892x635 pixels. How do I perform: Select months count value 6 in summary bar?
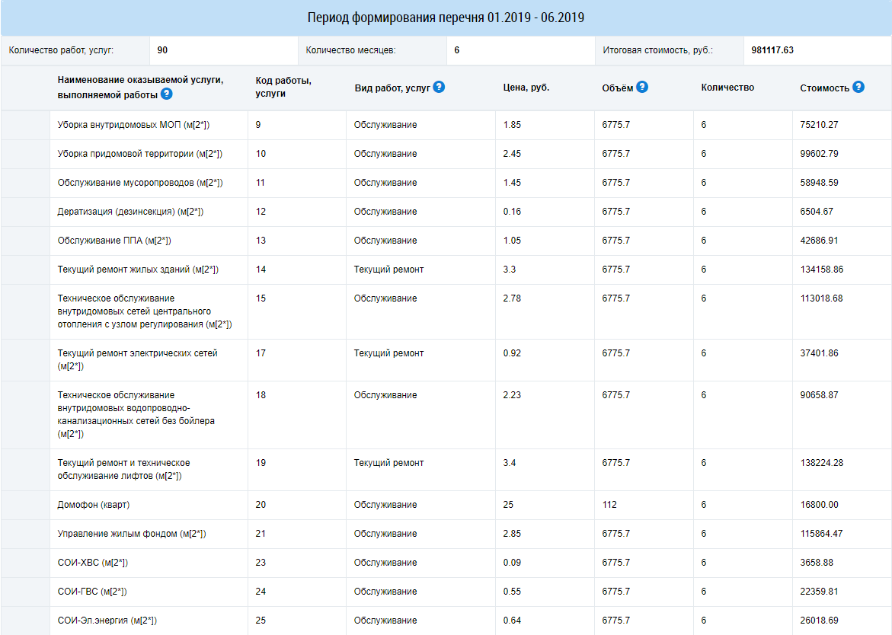click(457, 50)
